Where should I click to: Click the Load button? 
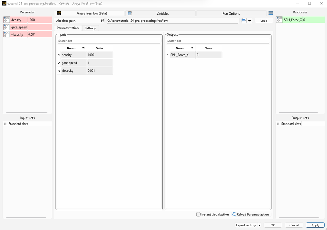point(264,21)
